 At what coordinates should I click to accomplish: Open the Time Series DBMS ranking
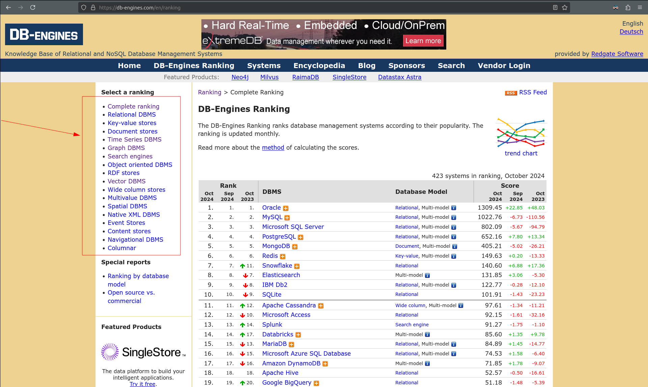(x=134, y=140)
